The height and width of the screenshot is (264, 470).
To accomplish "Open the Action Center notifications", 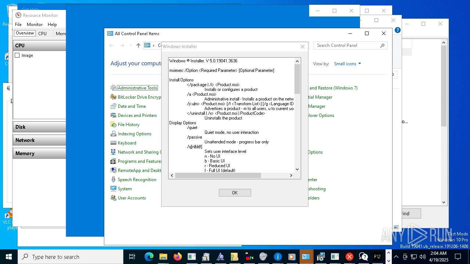I will (458, 257).
